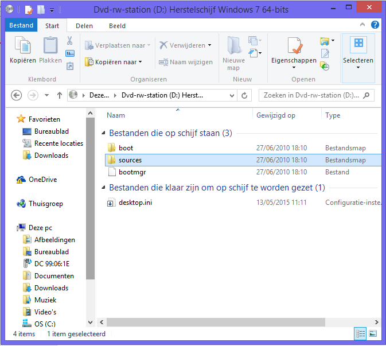Image resolution: width=386 pixels, height=346 pixels.
Task: Open Documenten under Deze pc
Action: coord(48,276)
